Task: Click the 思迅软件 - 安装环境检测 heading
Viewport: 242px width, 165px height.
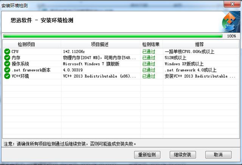Action: pyautogui.click(x=42, y=20)
